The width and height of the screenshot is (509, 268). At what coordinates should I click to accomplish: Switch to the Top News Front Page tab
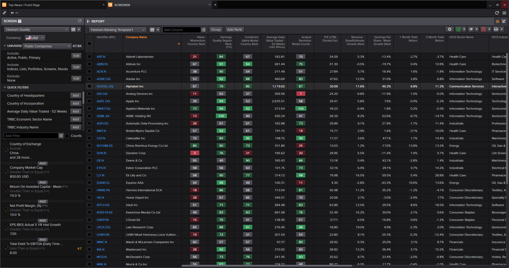[53, 5]
